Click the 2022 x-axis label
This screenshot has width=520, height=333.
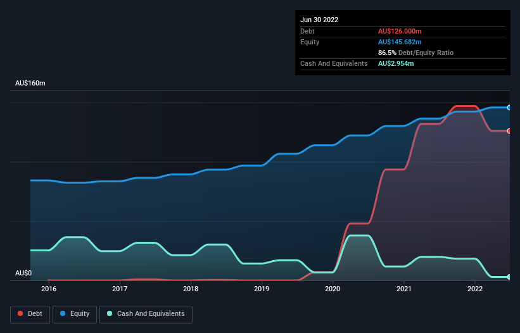pos(475,289)
